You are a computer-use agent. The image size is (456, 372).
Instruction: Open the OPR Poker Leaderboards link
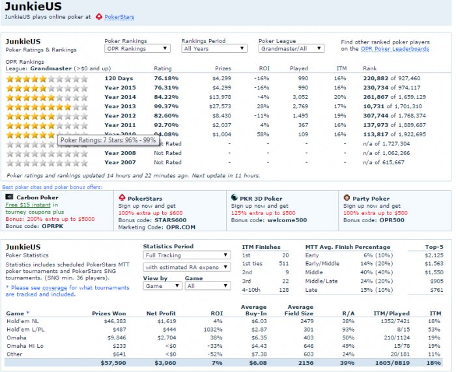(394, 49)
